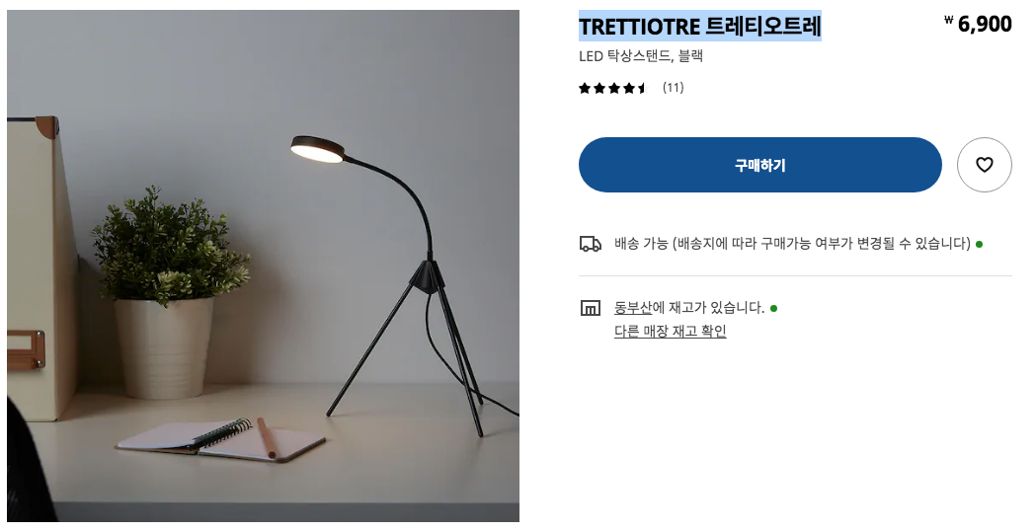This screenshot has height=532, width=1036.
Task: Click the store building icon
Action: [590, 308]
